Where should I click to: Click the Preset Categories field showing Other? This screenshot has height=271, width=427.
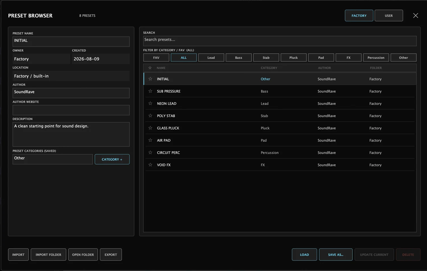[52, 159]
